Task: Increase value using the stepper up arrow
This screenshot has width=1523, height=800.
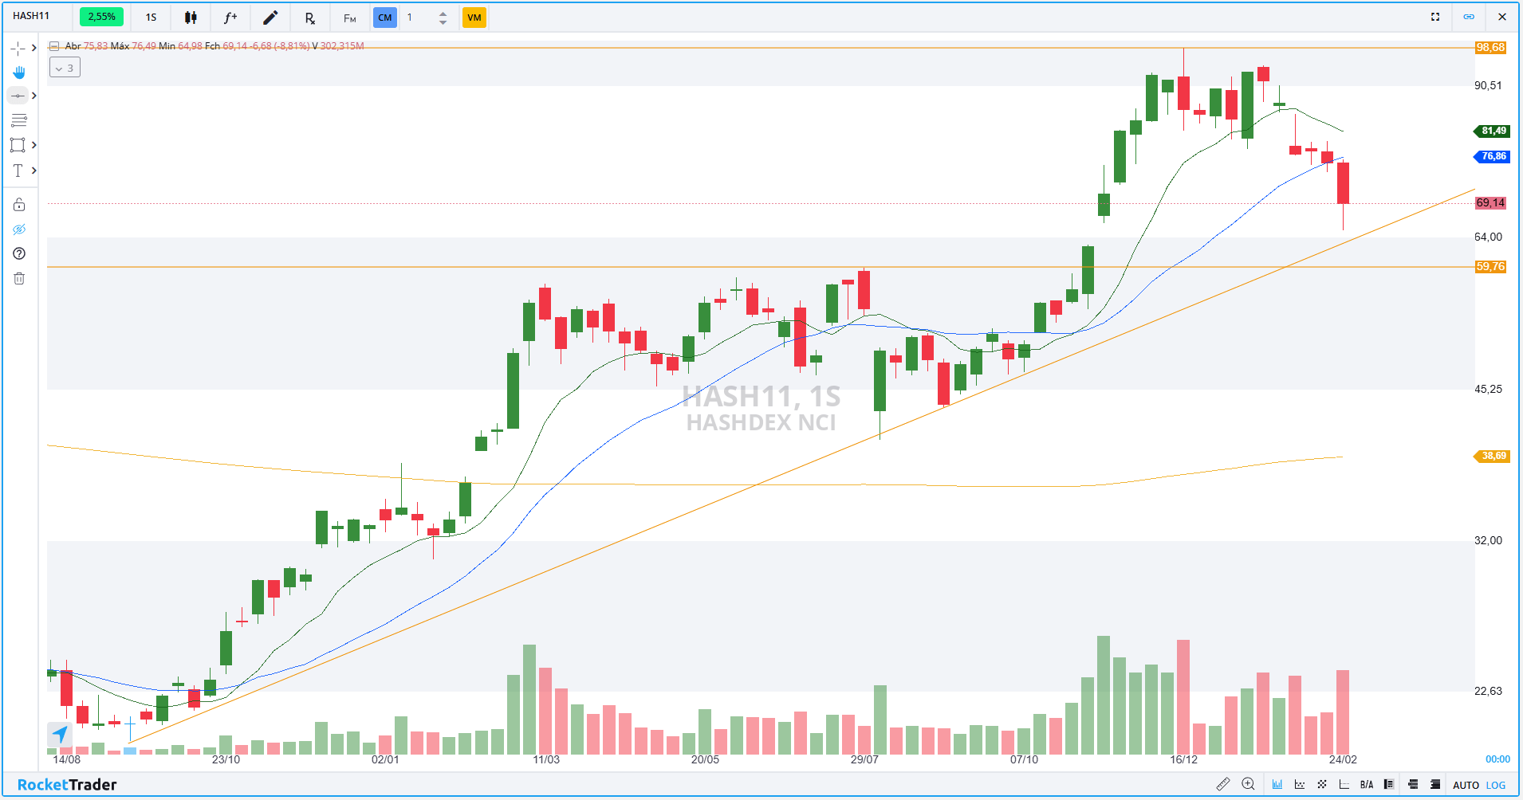Action: pyautogui.click(x=441, y=12)
